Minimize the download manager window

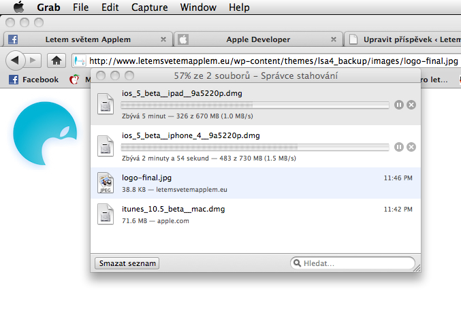(115, 76)
